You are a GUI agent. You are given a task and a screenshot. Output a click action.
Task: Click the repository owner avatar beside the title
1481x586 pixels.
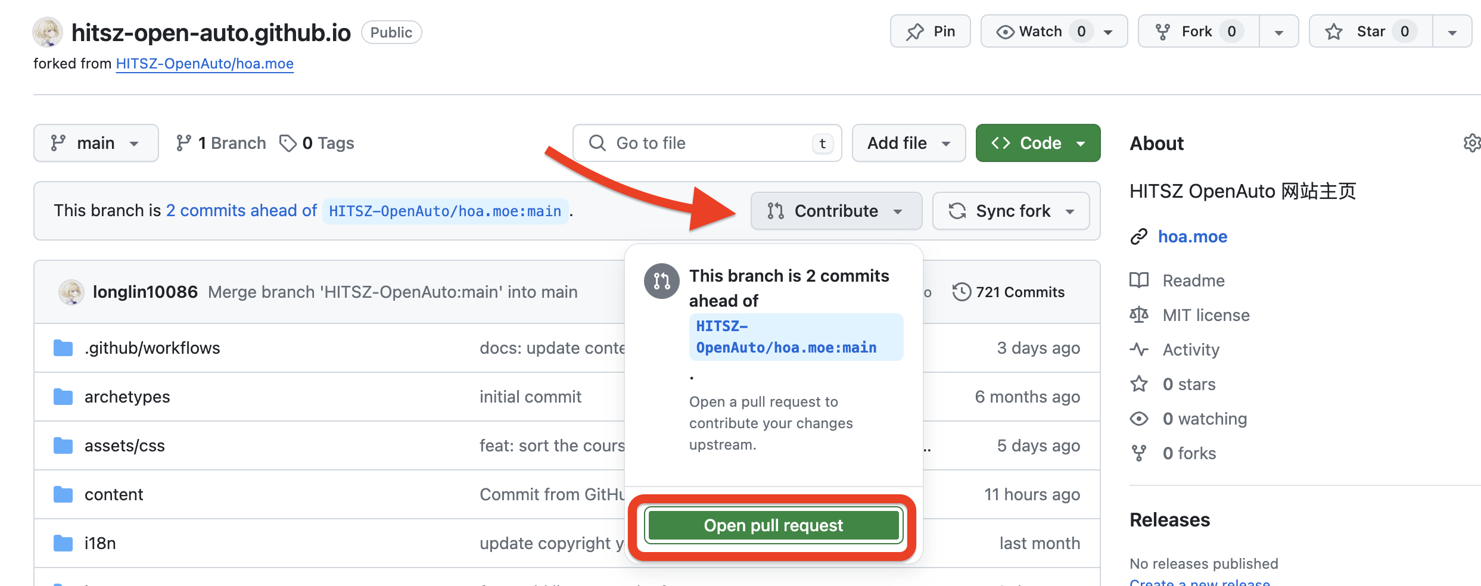[x=48, y=32]
